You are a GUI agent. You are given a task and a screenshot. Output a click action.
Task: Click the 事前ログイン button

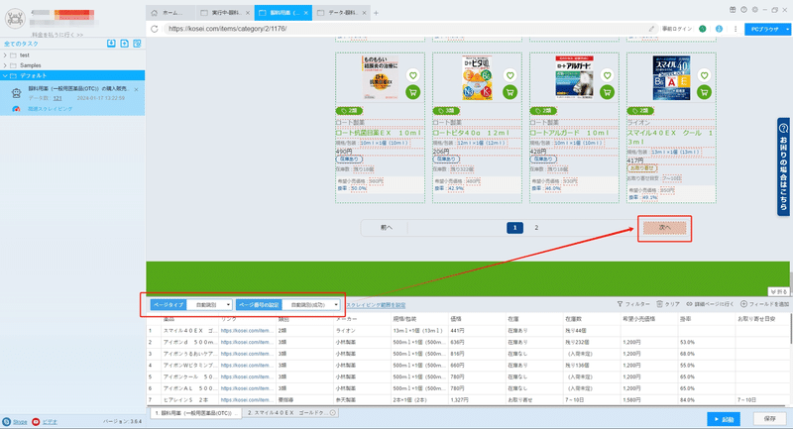point(677,29)
